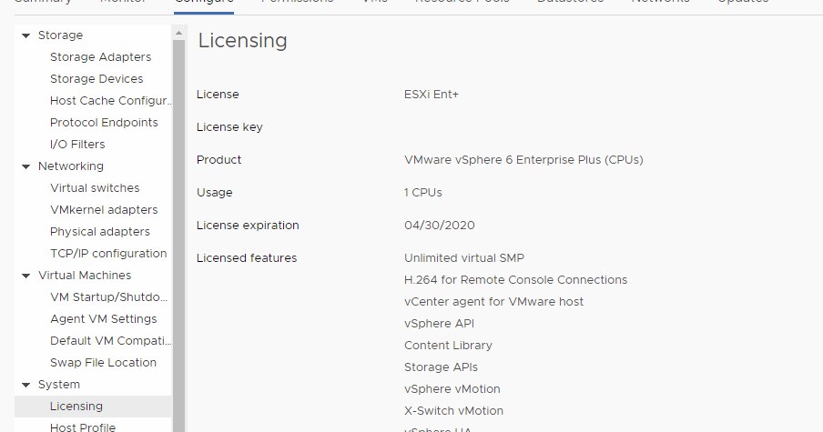Open Default VM Compatibility

pyautogui.click(x=110, y=341)
